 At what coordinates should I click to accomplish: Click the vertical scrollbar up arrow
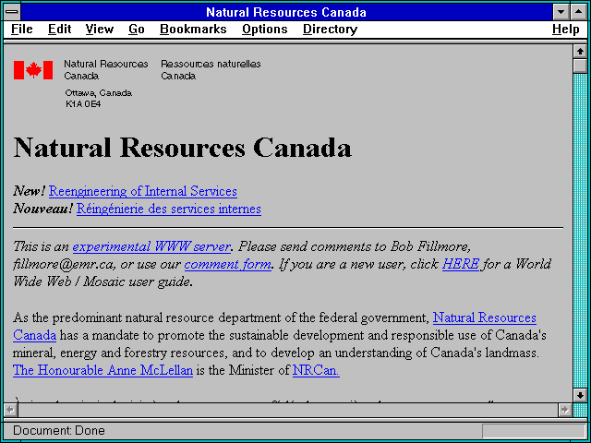tap(580, 52)
